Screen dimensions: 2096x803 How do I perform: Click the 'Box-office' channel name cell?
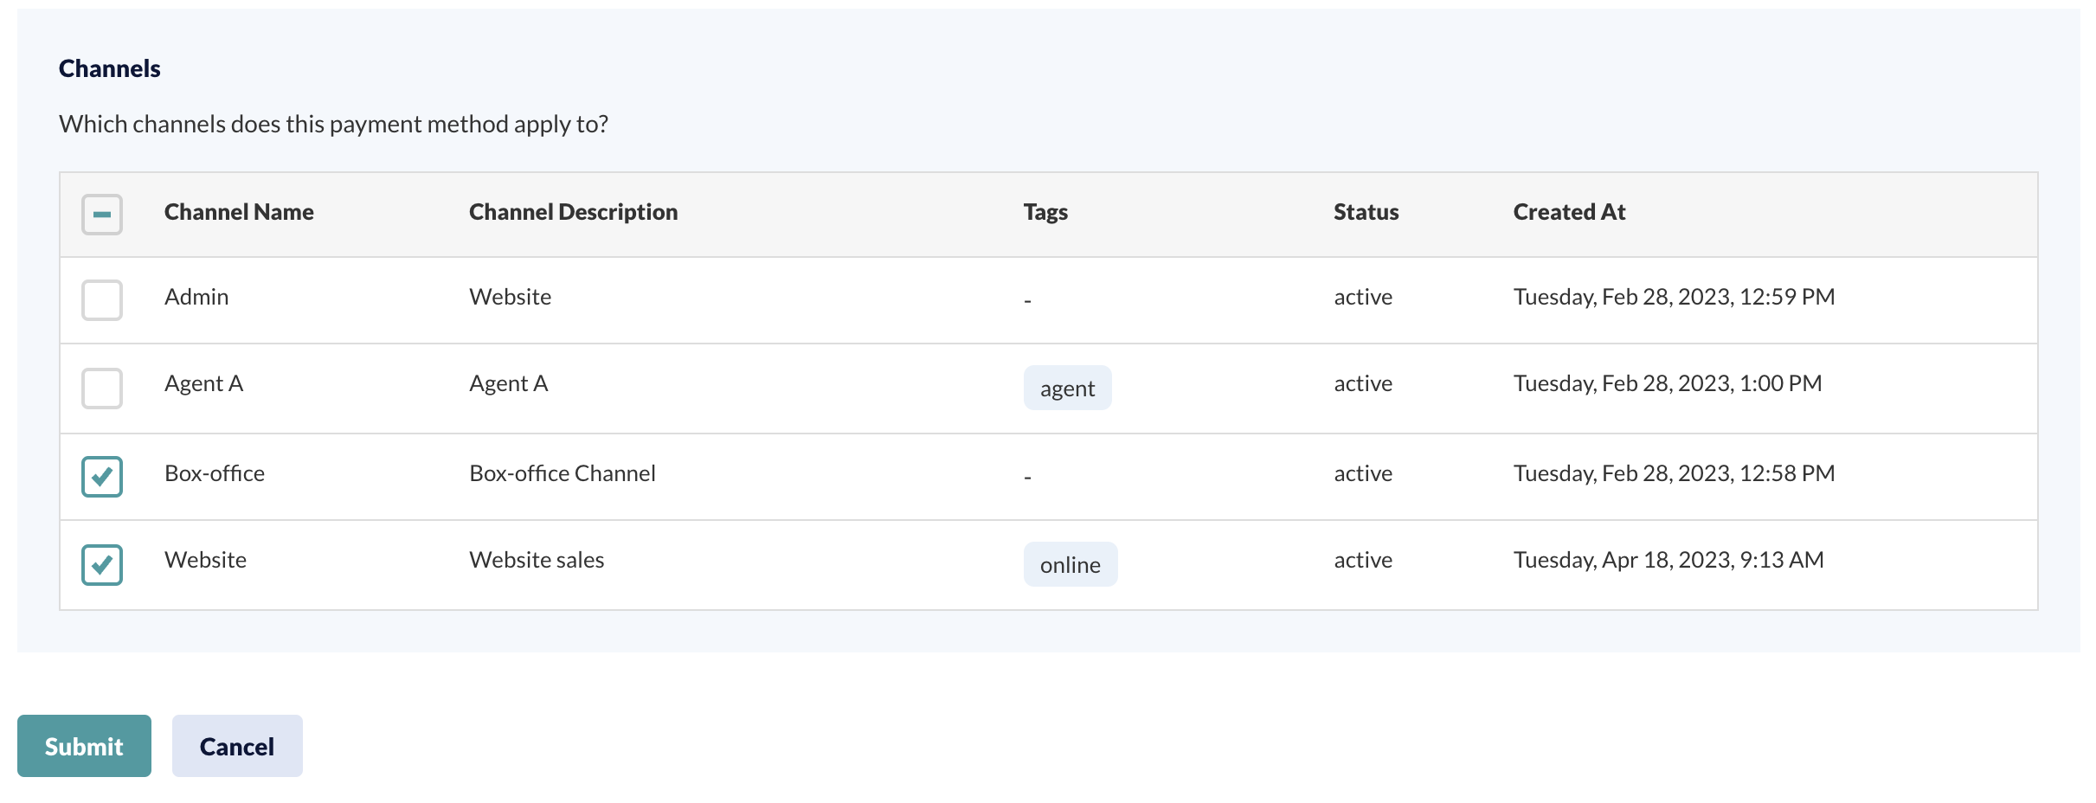pos(215,473)
